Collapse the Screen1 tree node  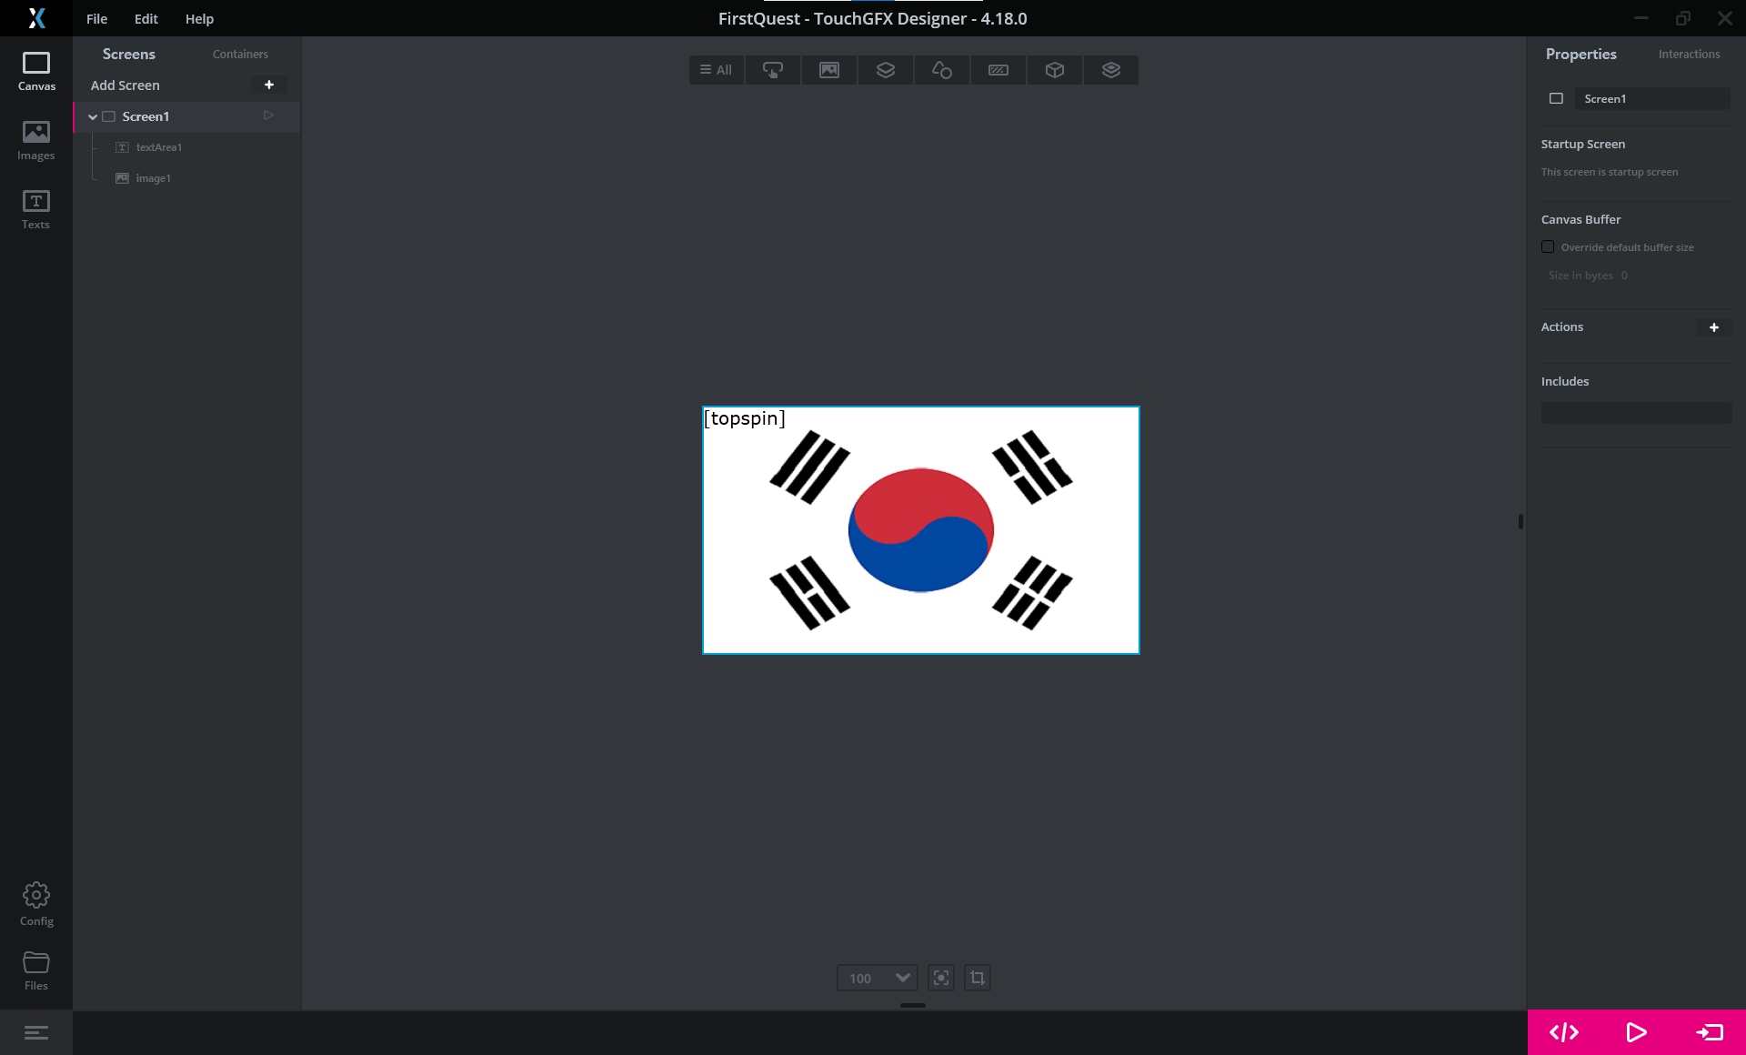click(93, 116)
